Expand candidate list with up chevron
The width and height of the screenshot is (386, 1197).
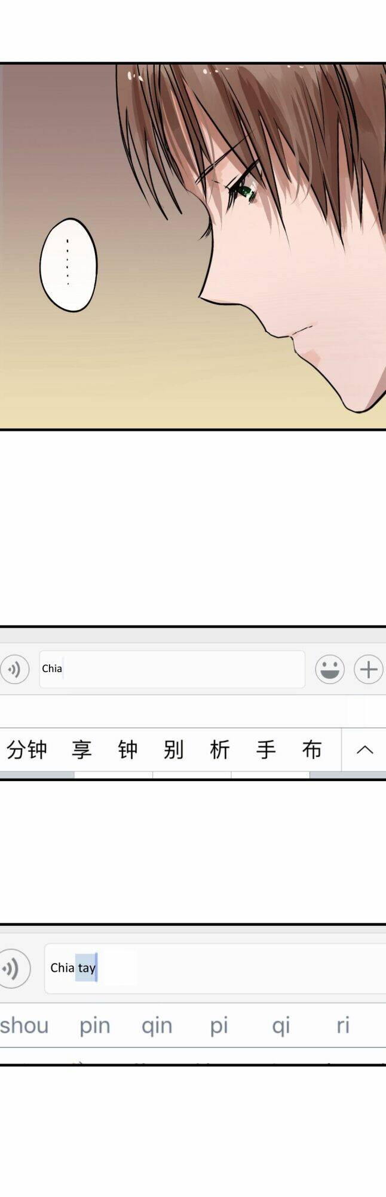(x=364, y=749)
